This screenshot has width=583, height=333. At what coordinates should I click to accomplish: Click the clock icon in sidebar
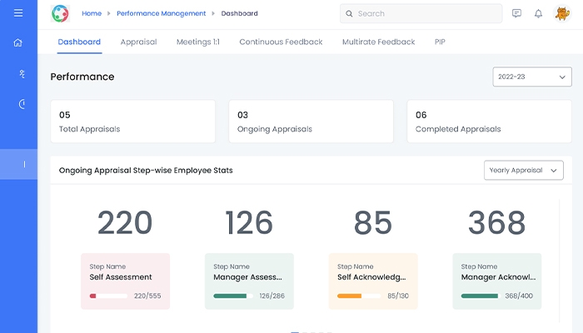coord(22,103)
